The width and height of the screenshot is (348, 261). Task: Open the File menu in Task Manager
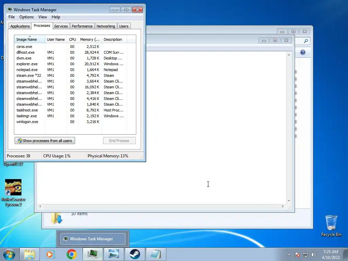click(x=12, y=17)
